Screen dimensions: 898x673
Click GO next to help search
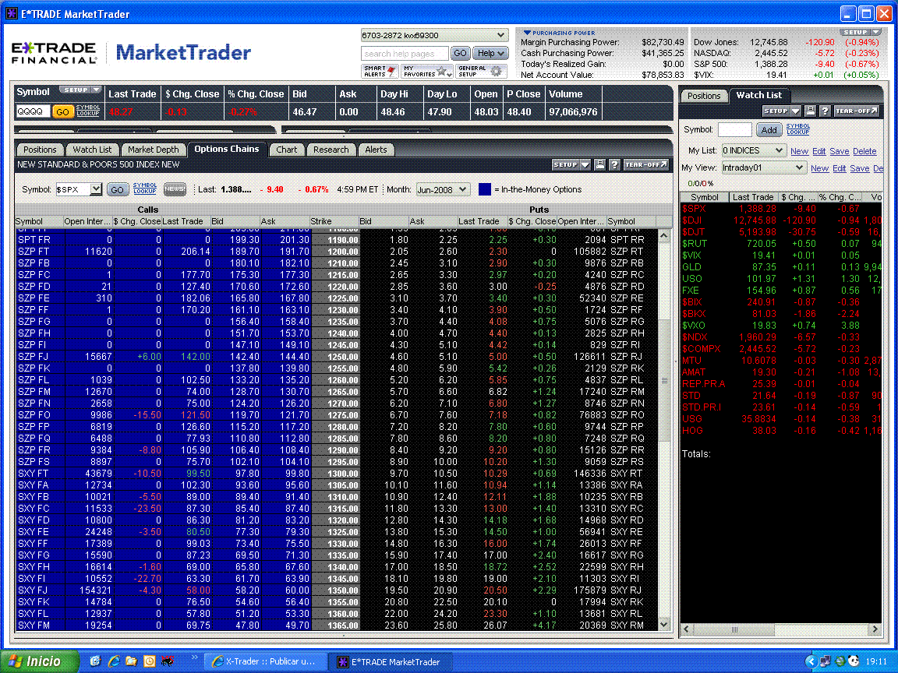point(460,53)
